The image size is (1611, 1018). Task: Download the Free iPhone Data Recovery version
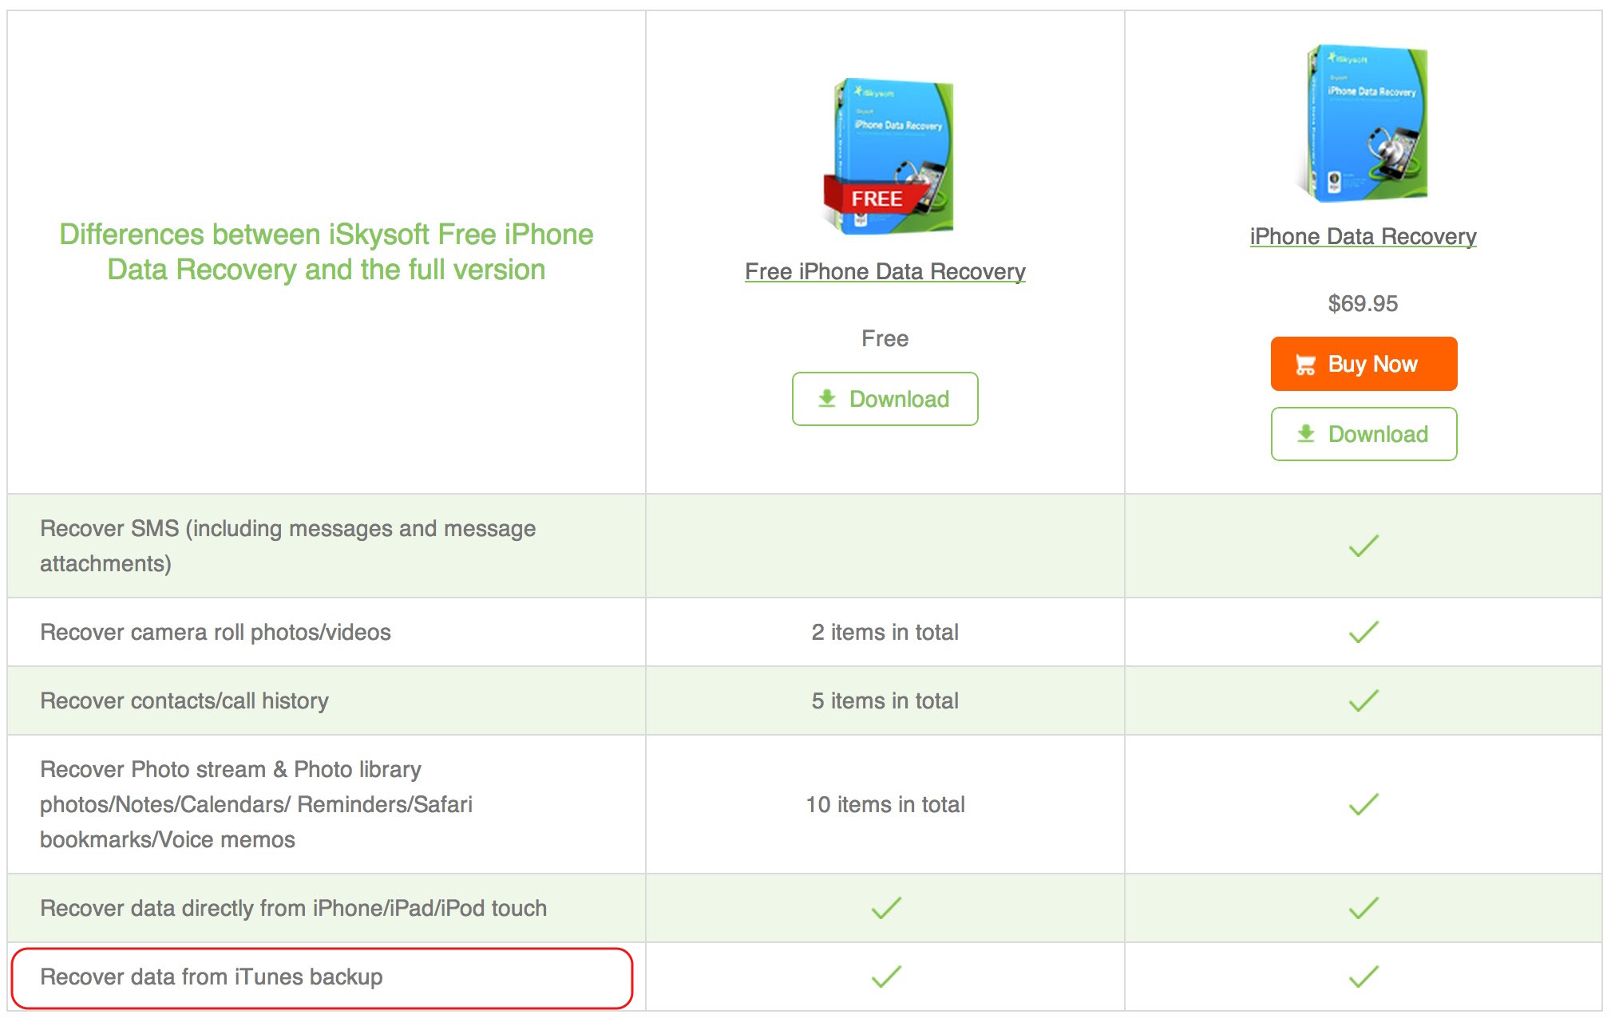885,399
